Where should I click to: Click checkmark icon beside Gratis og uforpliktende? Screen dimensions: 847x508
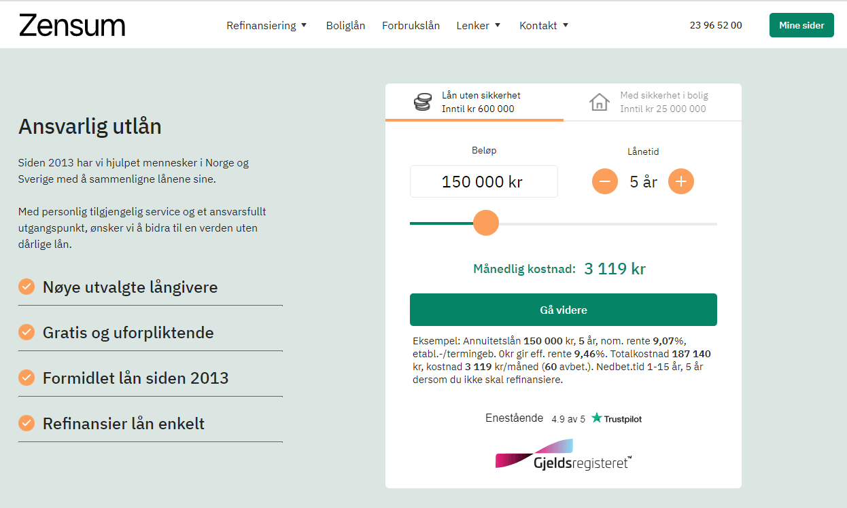click(x=27, y=332)
